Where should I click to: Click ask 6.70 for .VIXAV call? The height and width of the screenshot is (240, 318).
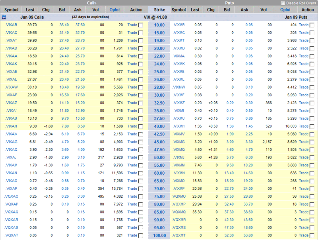click(81, 134)
